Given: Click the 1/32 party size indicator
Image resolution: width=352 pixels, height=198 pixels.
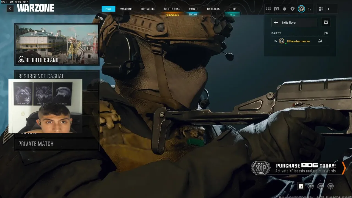Looking at the screenshot, I should tap(326, 33).
